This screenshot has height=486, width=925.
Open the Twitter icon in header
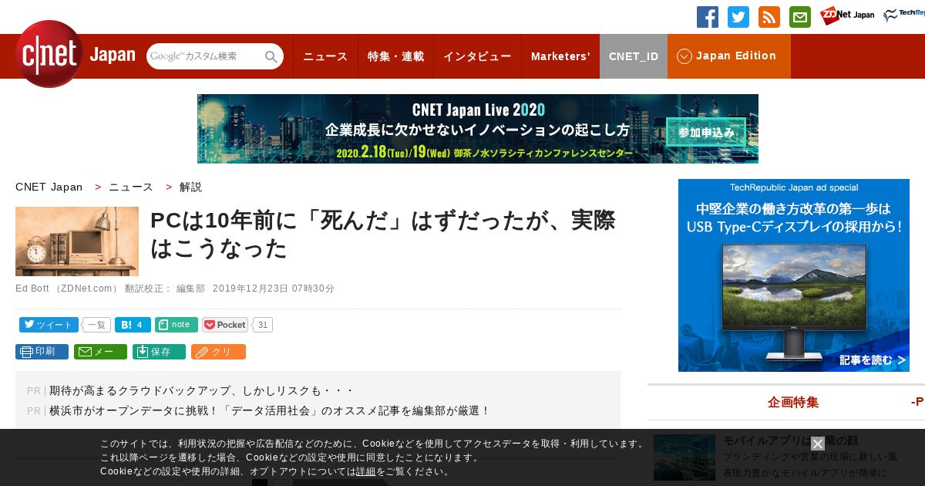738,17
